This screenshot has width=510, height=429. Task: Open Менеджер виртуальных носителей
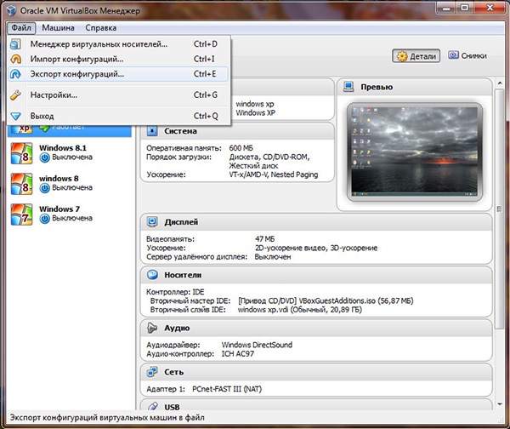pyautogui.click(x=99, y=43)
